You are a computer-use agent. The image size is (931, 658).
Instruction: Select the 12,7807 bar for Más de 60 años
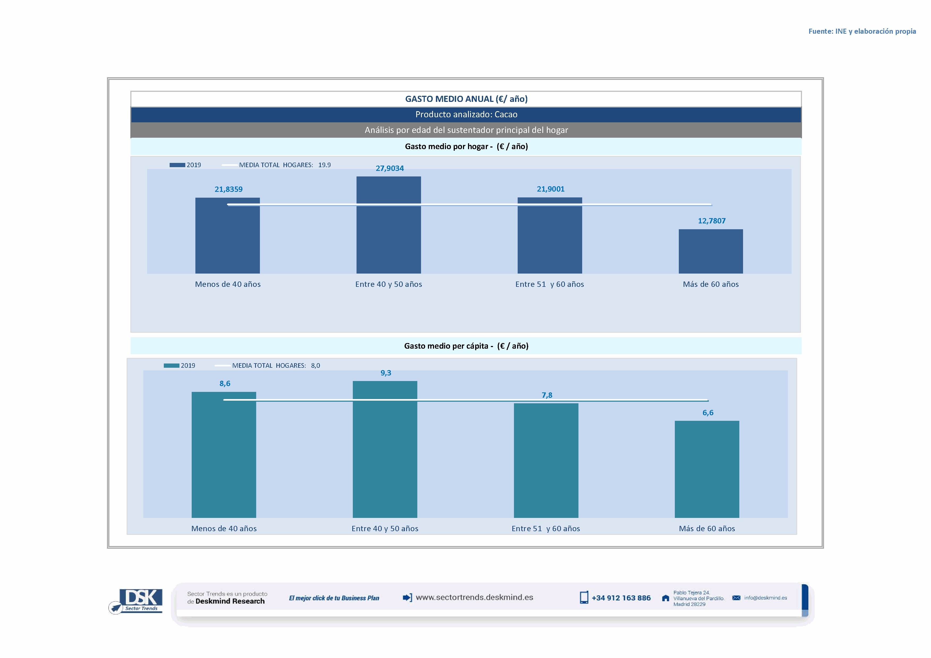pyautogui.click(x=710, y=251)
